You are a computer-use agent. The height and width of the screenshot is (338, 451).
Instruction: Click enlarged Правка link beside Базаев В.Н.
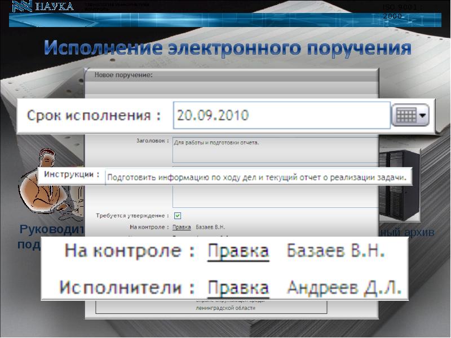point(238,251)
